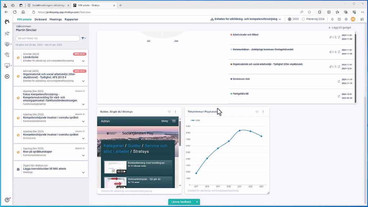
Task: Open the cloud search sidebar icon
Action: click(x=7, y=55)
